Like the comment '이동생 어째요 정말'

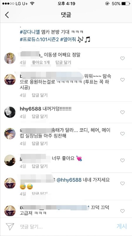[x=122, y=58]
